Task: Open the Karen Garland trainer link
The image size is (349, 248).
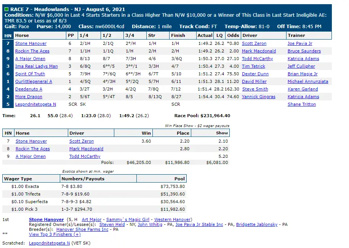Action: click(303, 89)
